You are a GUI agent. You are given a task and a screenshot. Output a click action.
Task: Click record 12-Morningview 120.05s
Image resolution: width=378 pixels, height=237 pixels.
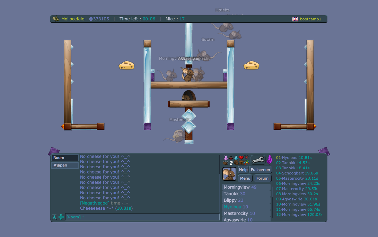299,215
